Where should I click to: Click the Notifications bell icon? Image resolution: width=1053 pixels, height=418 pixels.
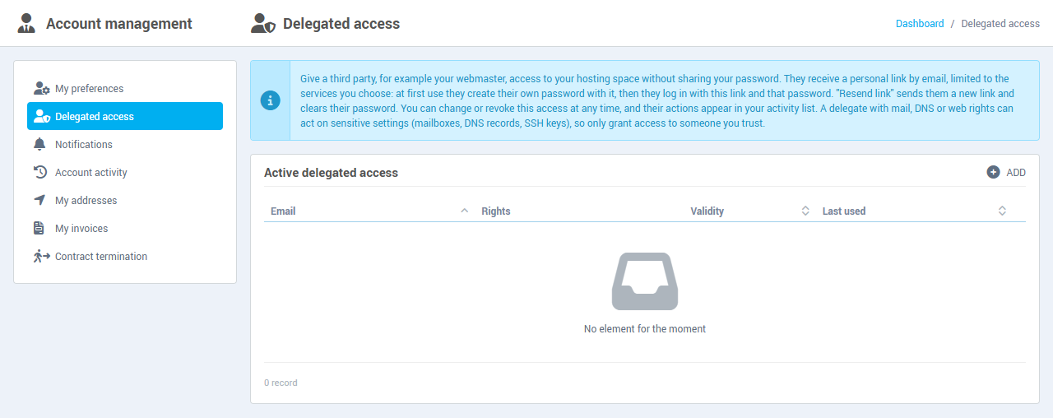pos(39,145)
